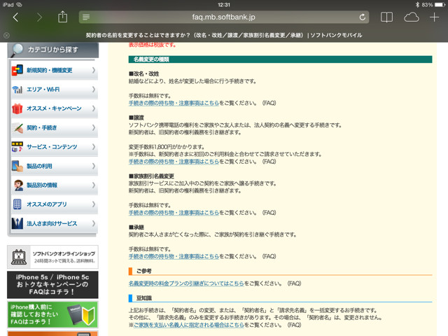
Task: Expand 製品の利用 with its chevron
Action: (x=93, y=166)
